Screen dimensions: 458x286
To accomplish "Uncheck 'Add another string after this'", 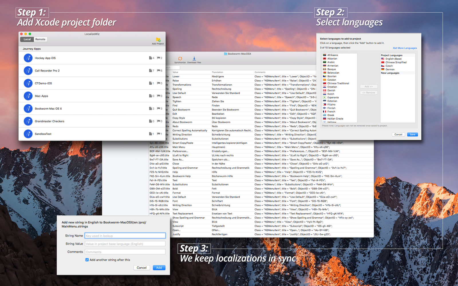I will pos(87,260).
